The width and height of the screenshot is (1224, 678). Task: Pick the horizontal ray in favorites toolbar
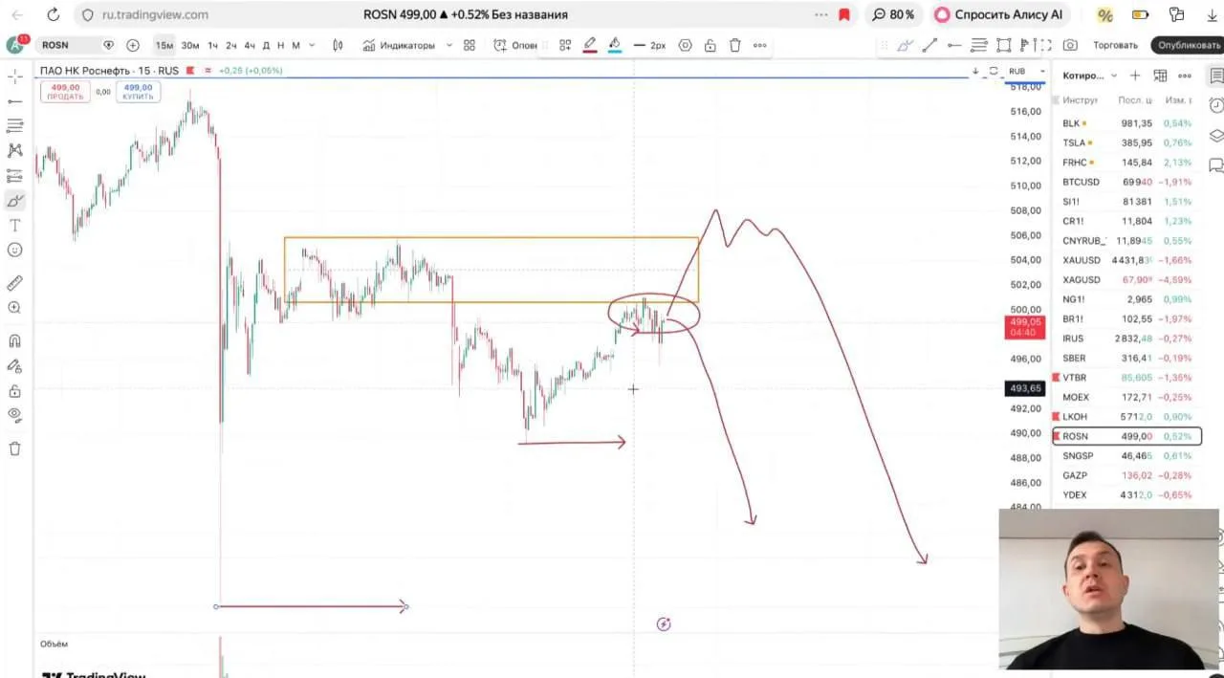[x=953, y=45]
